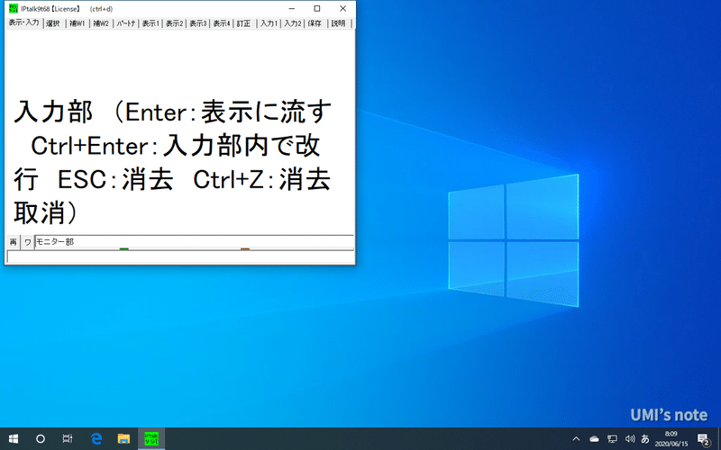This screenshot has width=721, height=450.
Task: Open the 選択 tab
Action: pyautogui.click(x=53, y=23)
